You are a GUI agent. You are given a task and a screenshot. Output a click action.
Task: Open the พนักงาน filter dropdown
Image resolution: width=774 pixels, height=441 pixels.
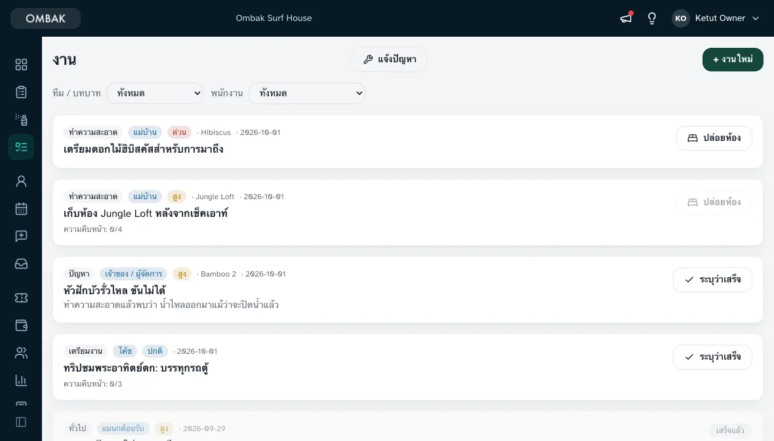coord(307,93)
